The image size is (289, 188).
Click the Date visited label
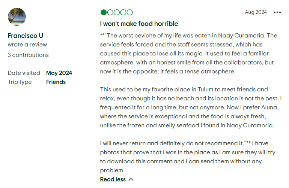coord(24,73)
